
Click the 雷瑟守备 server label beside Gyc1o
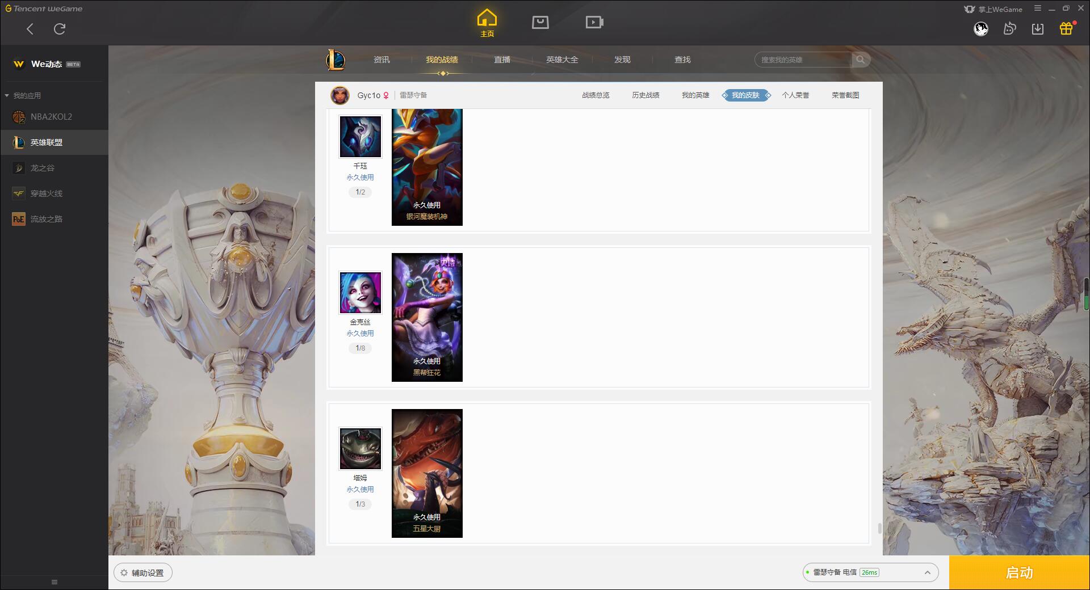click(x=413, y=95)
